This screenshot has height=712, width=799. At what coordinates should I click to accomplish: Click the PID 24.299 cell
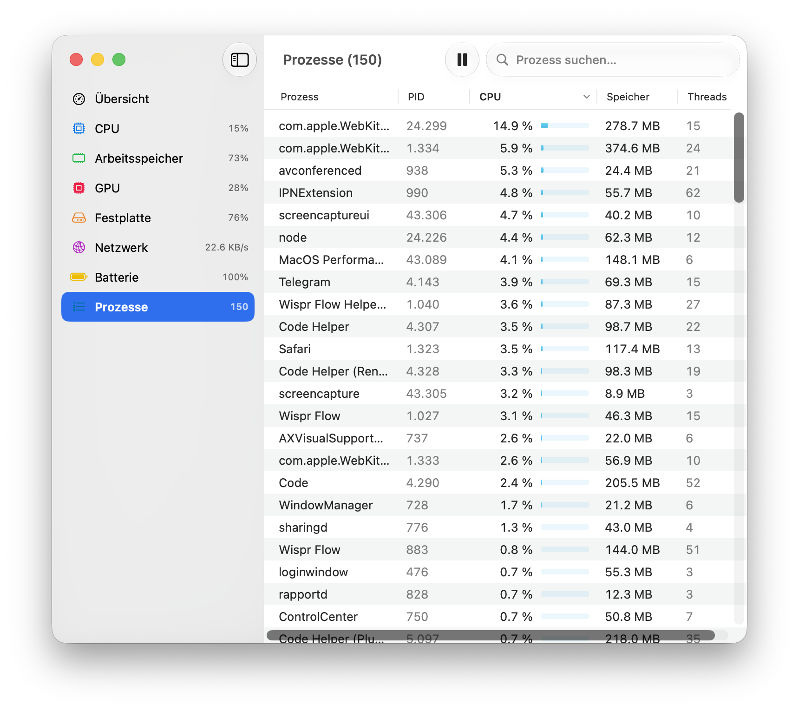point(426,125)
